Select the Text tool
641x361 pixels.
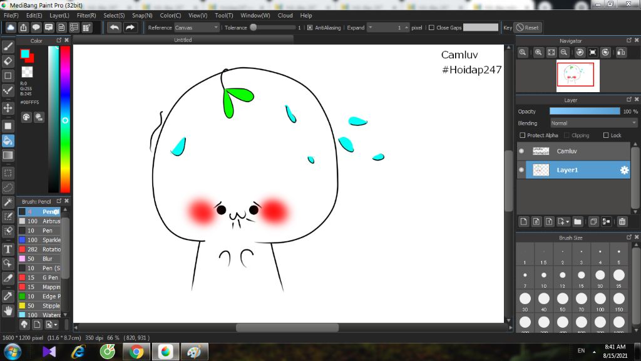[x=8, y=249]
